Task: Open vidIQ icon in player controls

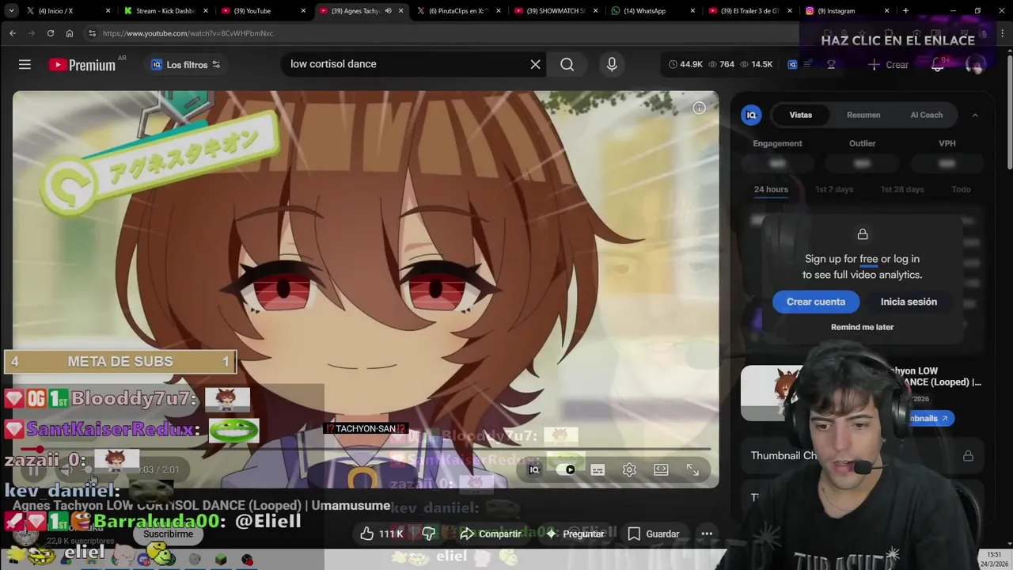Action: [x=534, y=469]
